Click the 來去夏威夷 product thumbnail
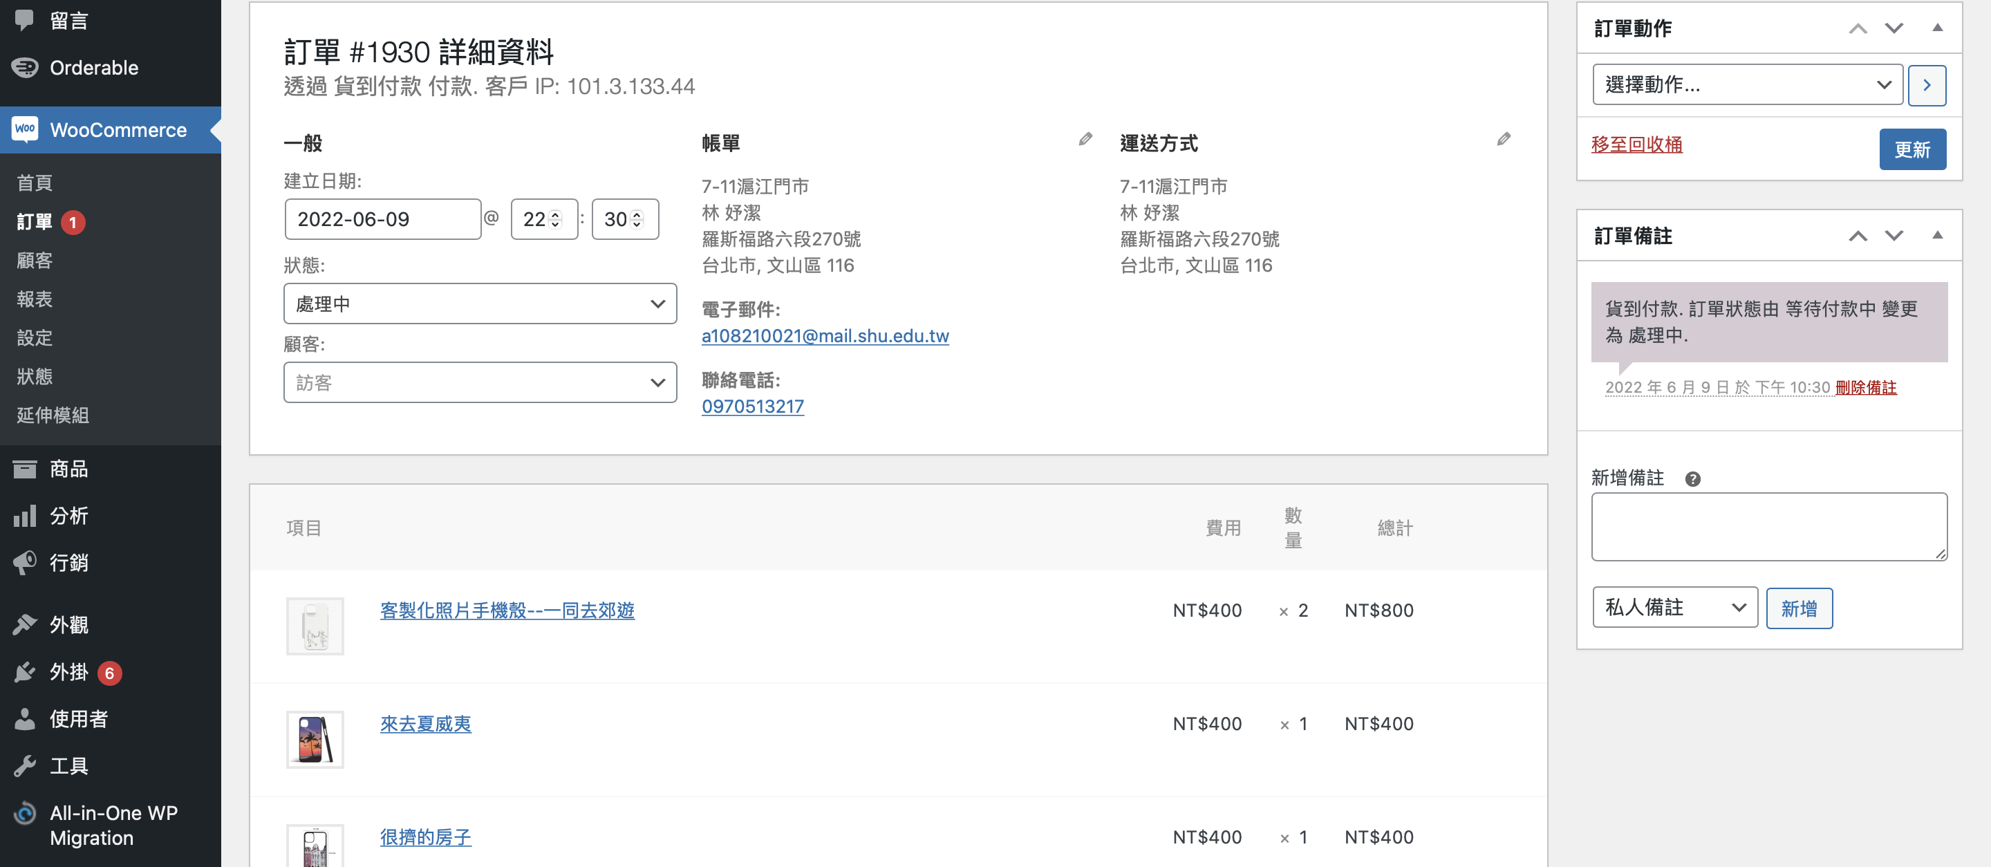Image resolution: width=1991 pixels, height=867 pixels. click(315, 740)
